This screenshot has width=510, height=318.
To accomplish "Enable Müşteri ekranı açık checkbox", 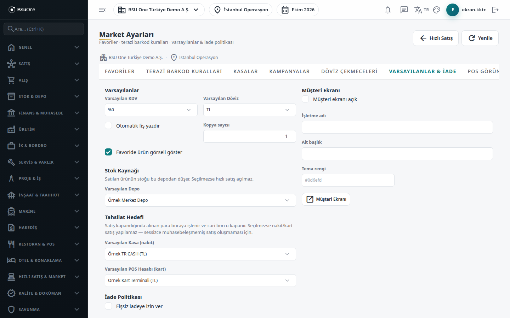I will click(305, 99).
